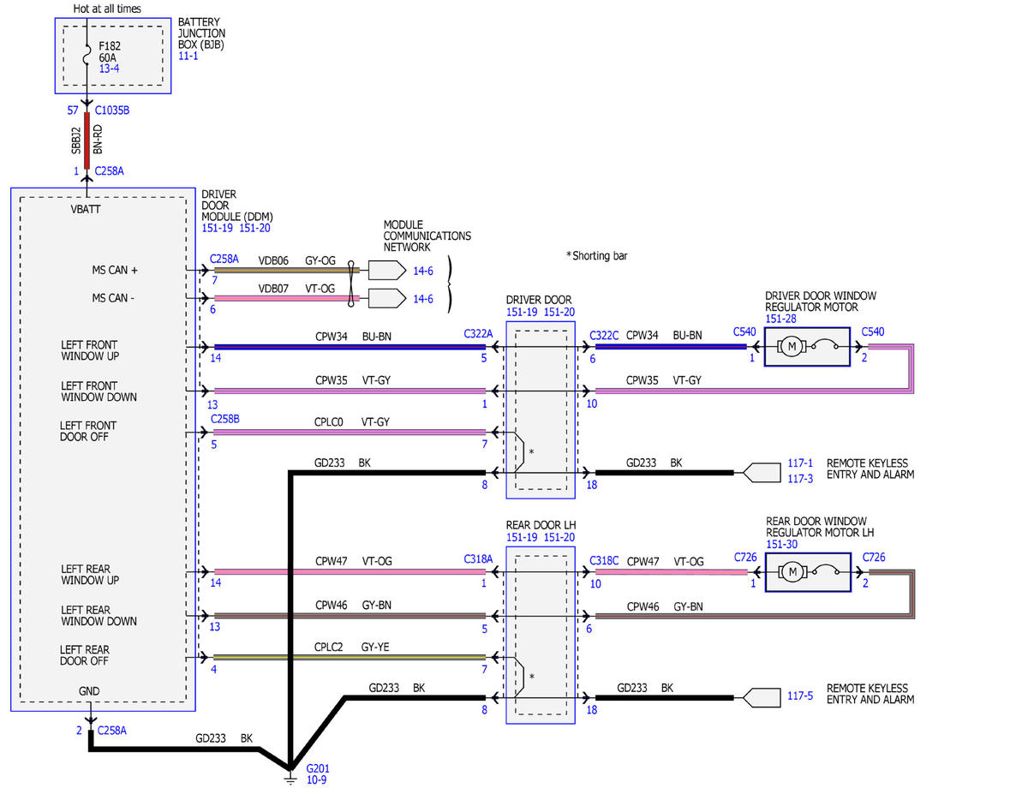
Task: Click the Driver Door Module box
Action: [103, 450]
